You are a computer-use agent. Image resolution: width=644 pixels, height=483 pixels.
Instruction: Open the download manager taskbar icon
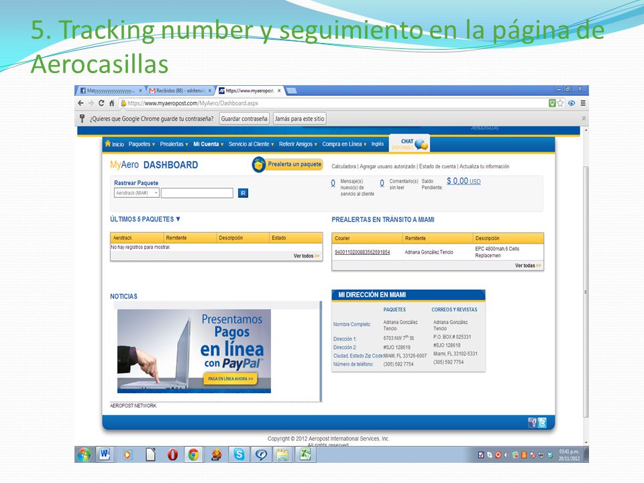pyautogui.click(x=217, y=454)
